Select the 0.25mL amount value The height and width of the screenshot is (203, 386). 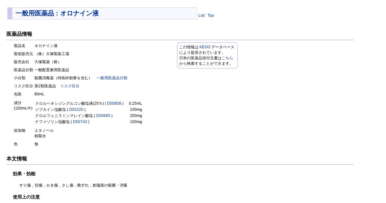coord(135,103)
